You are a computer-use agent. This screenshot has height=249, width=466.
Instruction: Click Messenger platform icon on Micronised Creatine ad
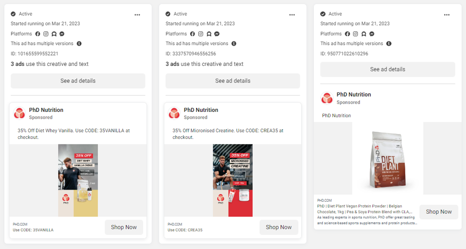[x=217, y=34]
